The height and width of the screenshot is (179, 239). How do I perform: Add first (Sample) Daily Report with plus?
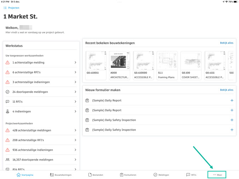pos(232,100)
